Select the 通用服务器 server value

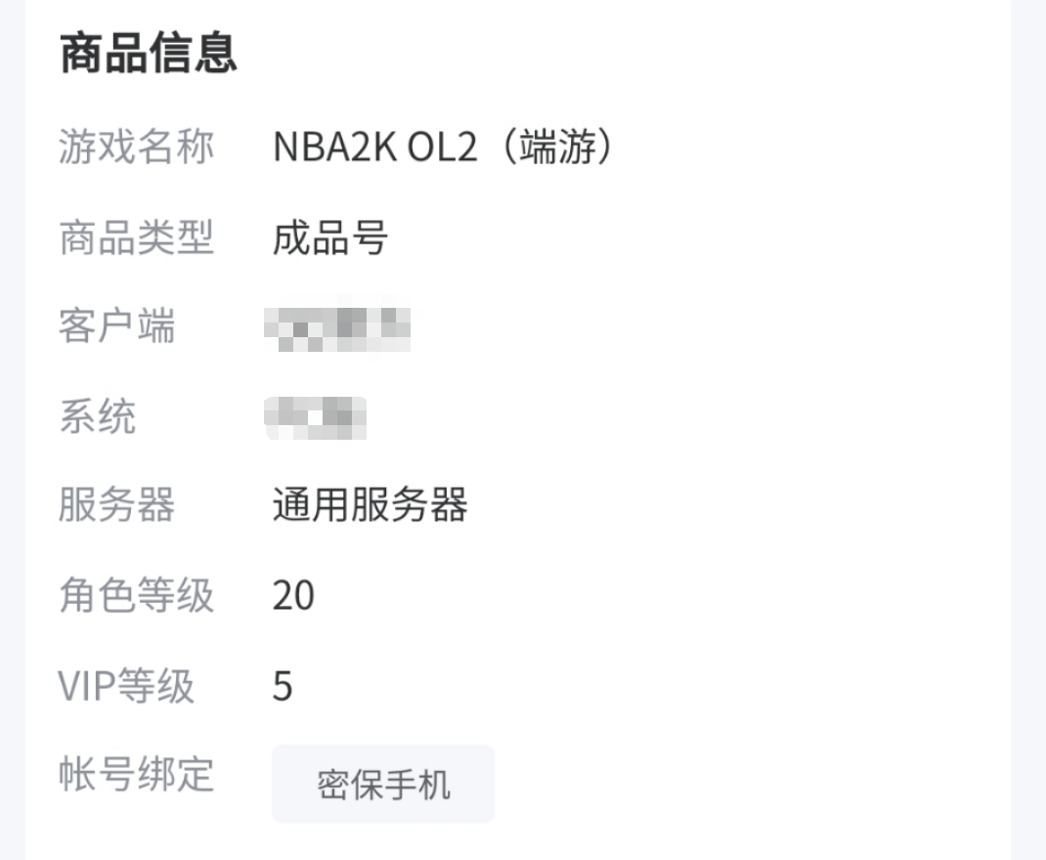[370, 505]
